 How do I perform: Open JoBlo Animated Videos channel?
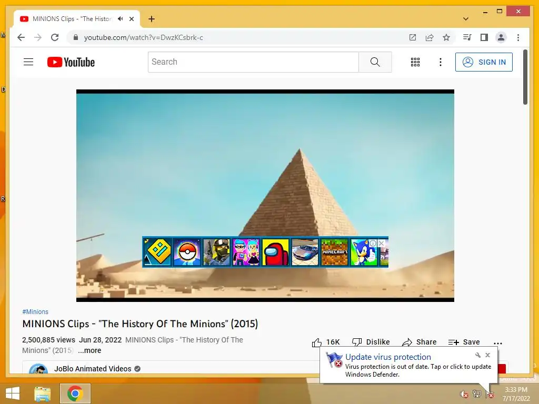tap(93, 369)
